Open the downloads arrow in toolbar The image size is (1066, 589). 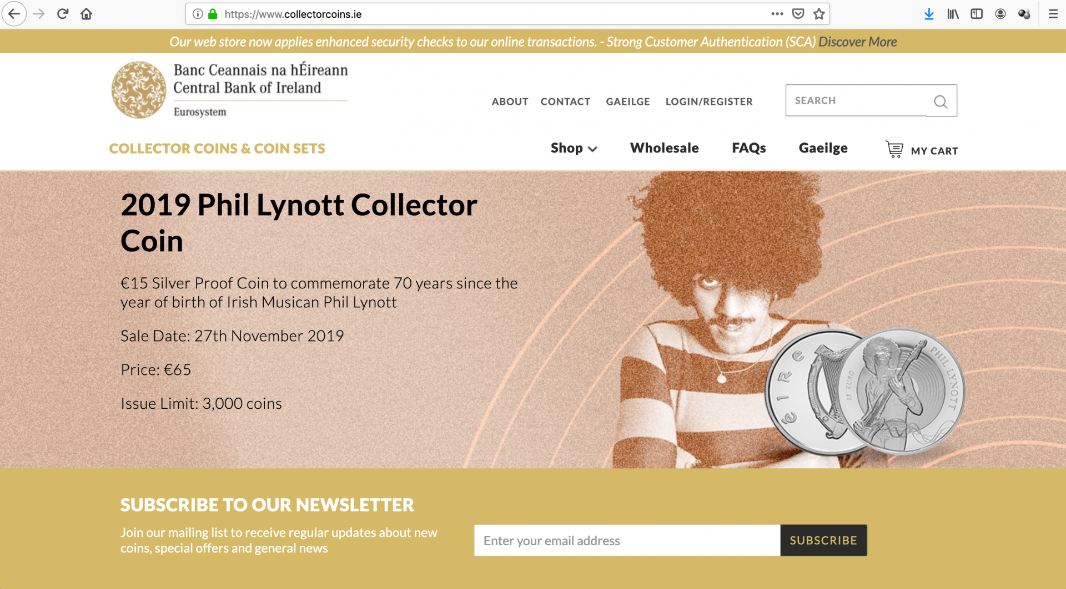[929, 14]
